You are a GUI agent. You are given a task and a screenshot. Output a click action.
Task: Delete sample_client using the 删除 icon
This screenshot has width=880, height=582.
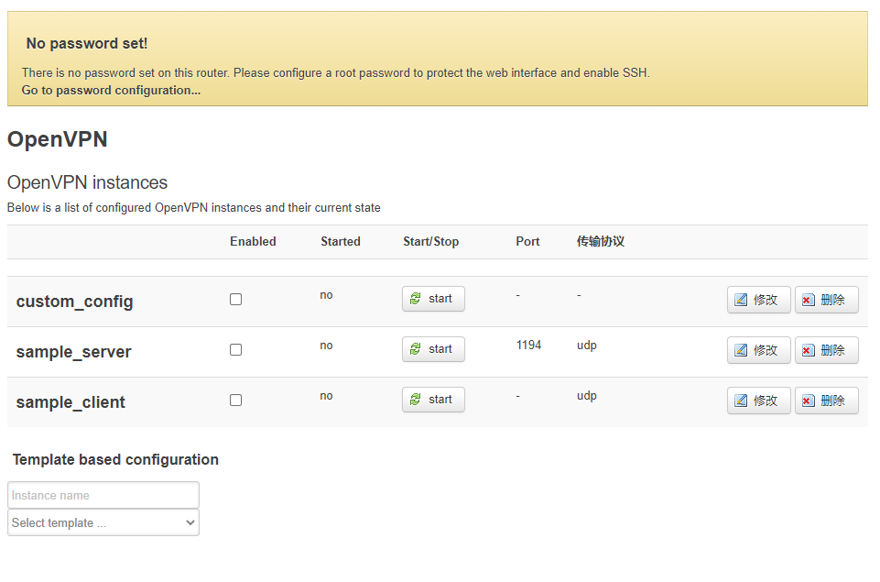point(825,400)
